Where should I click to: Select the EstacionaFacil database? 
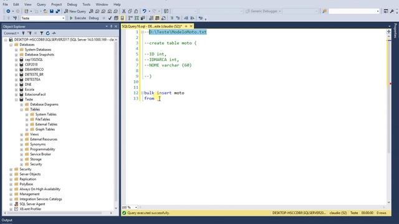(x=35, y=95)
